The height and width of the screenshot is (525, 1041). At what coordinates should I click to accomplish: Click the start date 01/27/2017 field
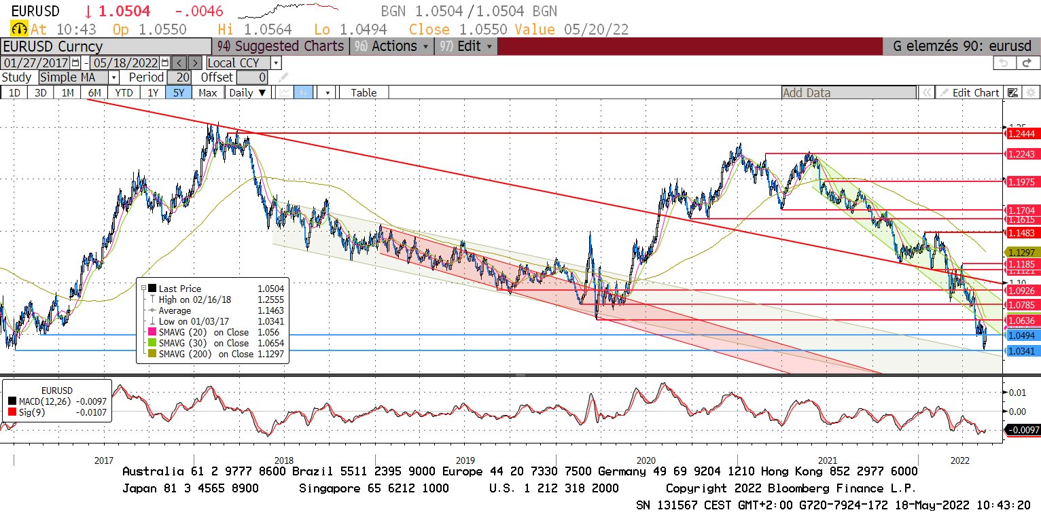(x=35, y=63)
